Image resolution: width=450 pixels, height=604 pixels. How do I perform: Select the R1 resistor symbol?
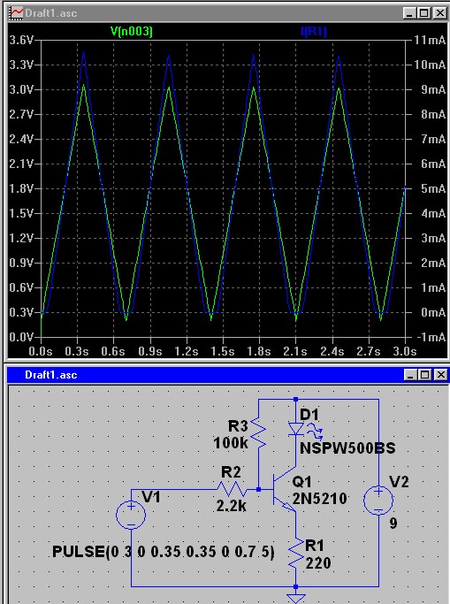point(295,554)
